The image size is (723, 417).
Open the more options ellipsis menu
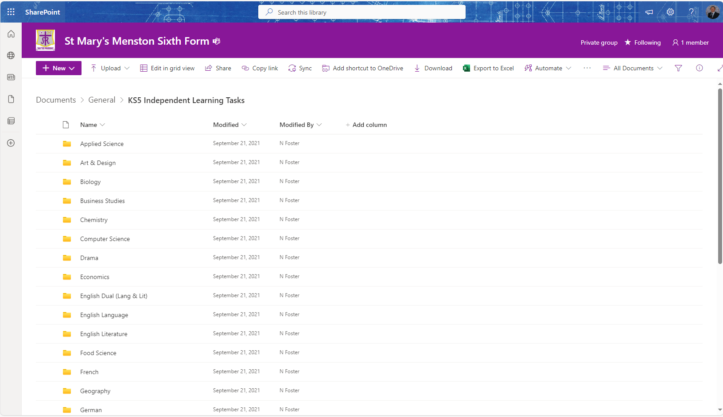(x=587, y=68)
